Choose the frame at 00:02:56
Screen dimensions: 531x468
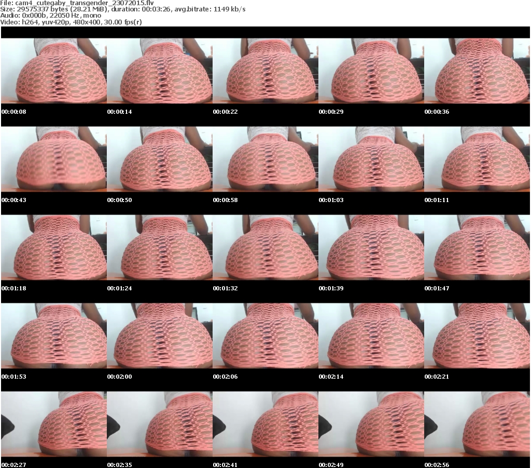(477, 424)
